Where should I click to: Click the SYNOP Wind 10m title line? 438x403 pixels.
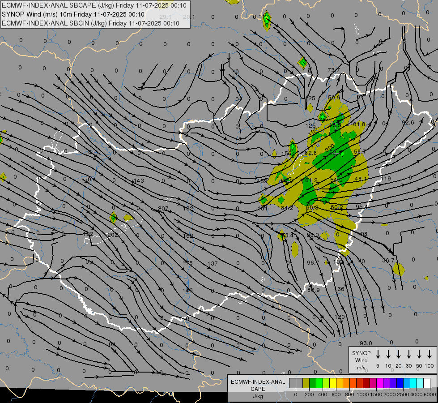coord(73,14)
